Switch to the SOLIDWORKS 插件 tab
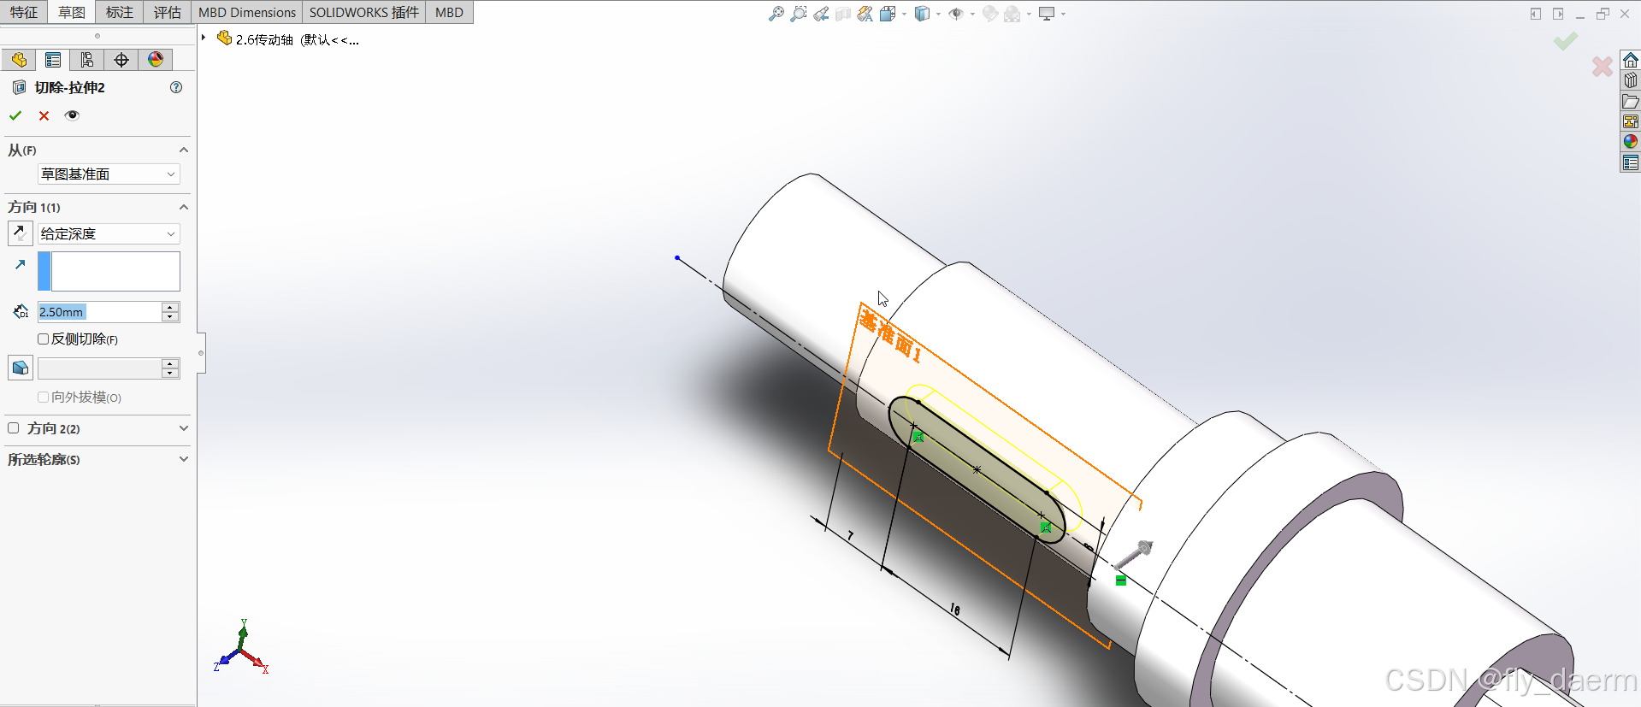The width and height of the screenshot is (1641, 707). (364, 12)
